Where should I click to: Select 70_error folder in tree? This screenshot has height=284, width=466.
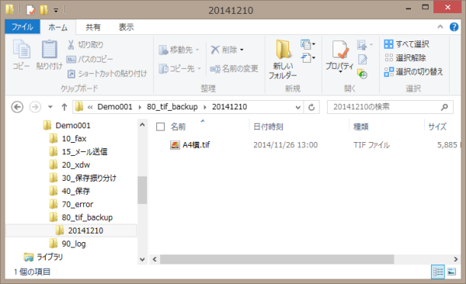point(71,204)
